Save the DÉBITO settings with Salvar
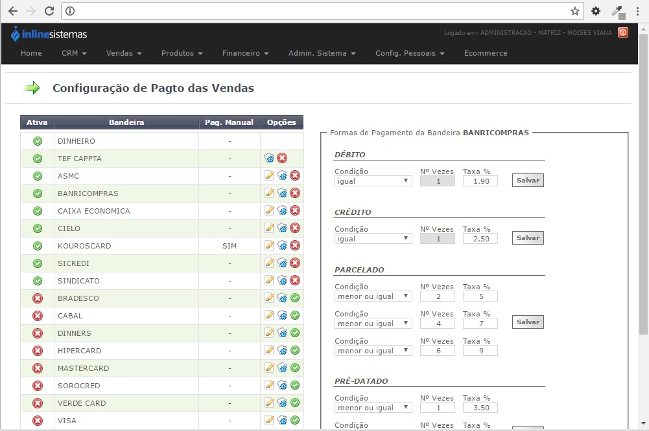The image size is (649, 431). (x=528, y=180)
